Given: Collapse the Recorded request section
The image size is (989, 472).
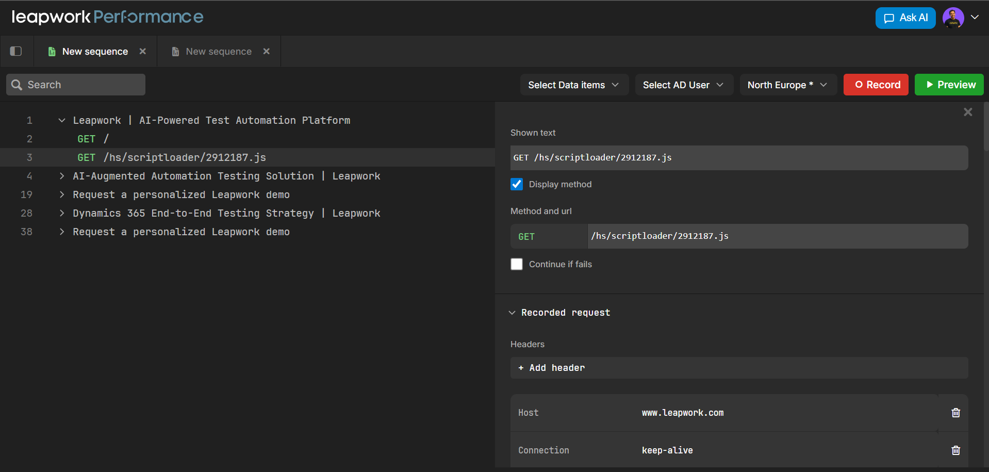Looking at the screenshot, I should [512, 313].
